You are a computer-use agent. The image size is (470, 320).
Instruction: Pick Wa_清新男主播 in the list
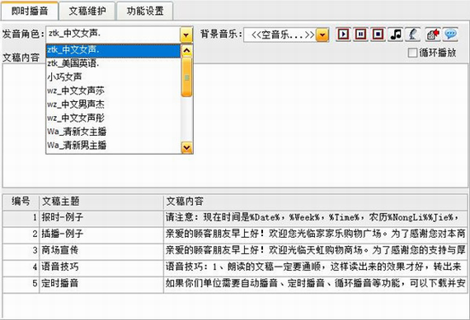coord(114,146)
